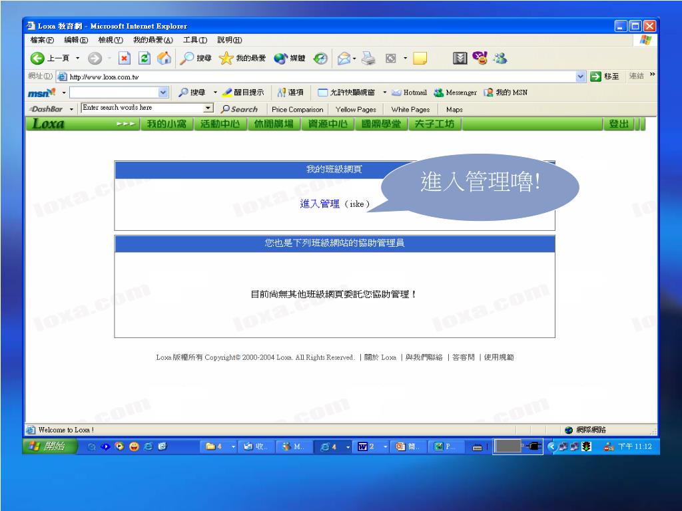682x511 pixels.
Task: Open the Media pane globe icon
Action: (289, 59)
